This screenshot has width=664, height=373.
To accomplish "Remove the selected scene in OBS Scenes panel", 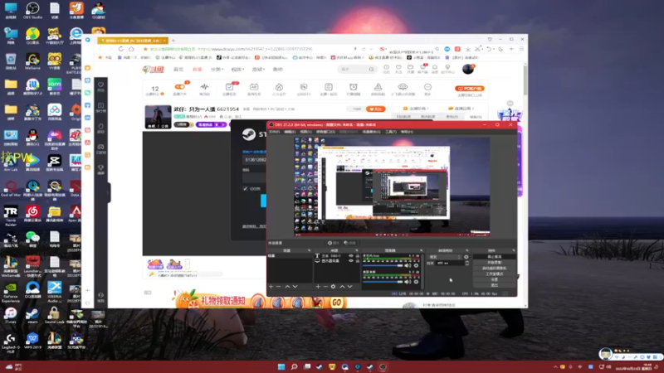I will click(x=278, y=287).
